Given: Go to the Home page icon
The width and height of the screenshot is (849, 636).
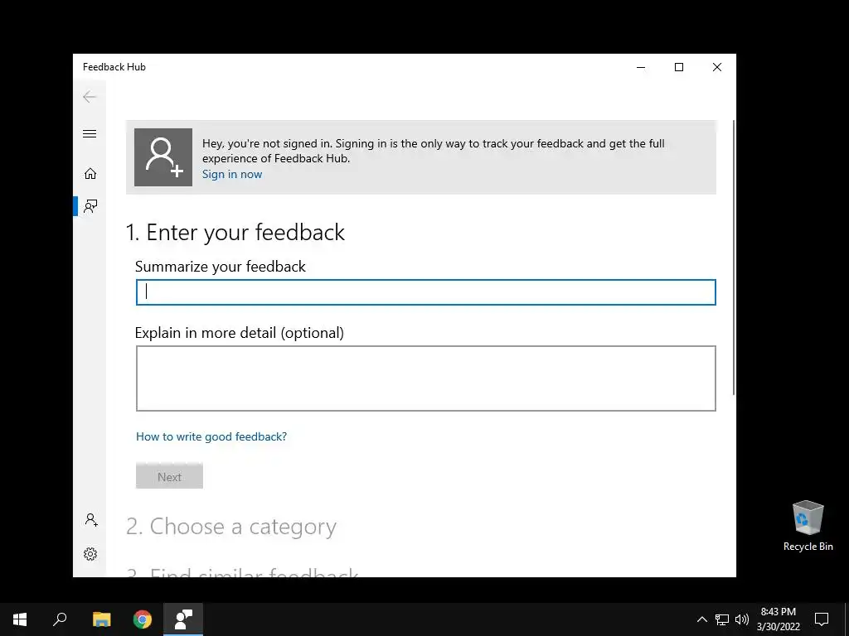Looking at the screenshot, I should (90, 173).
